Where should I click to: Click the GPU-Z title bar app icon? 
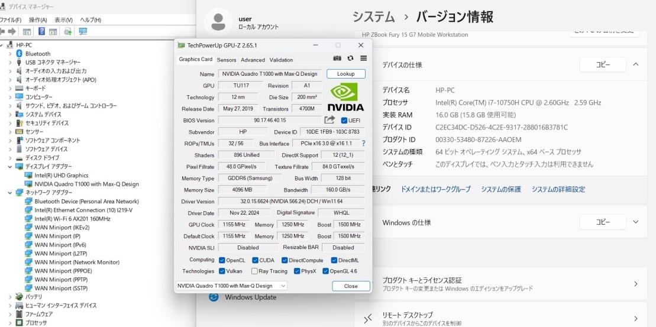click(x=181, y=45)
